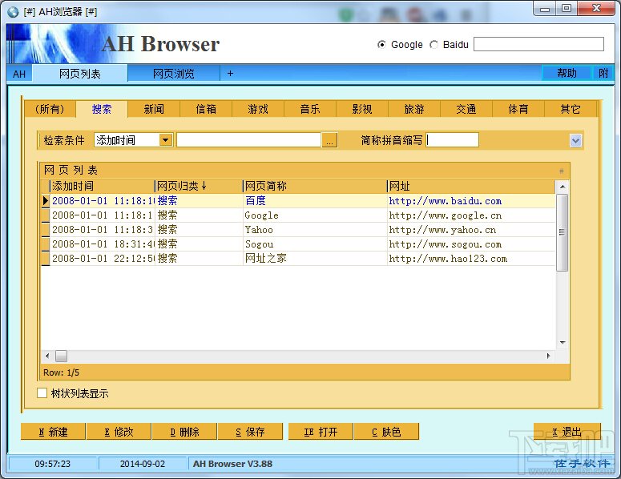Click the web search input field
Screen dimensions: 621x479
tap(538, 44)
